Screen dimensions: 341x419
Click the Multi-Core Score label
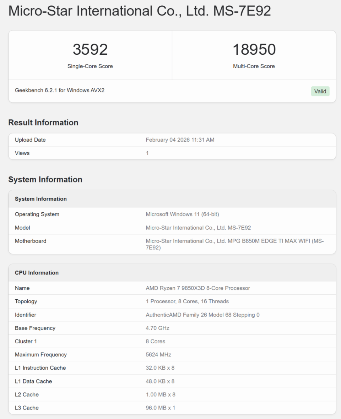[x=254, y=66]
